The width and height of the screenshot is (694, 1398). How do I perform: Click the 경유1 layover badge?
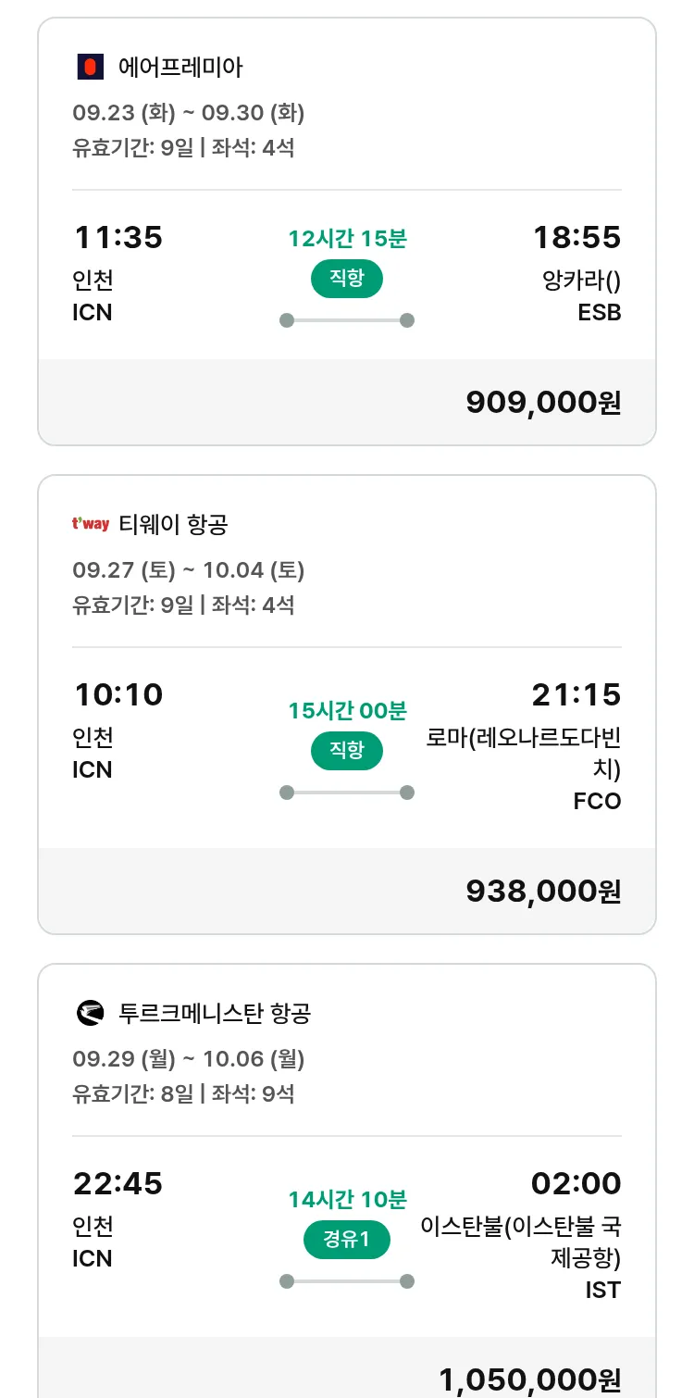coord(347,1239)
